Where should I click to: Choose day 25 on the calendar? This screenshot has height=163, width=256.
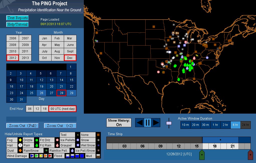pyautogui.click(x=32, y=93)
